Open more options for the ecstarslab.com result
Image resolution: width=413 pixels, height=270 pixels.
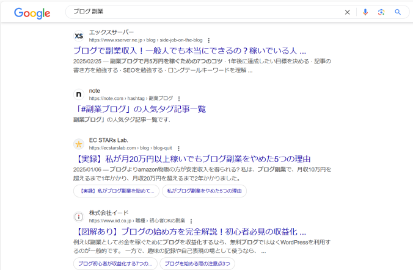178,148
